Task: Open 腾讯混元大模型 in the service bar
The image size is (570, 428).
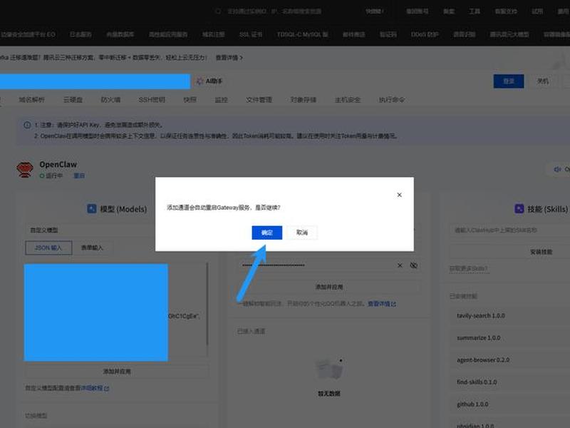Action: 509,34
